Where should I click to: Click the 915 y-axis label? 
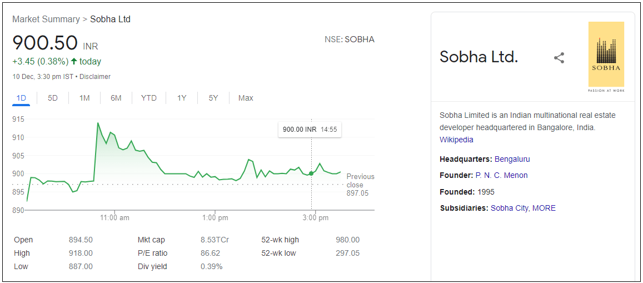18,120
